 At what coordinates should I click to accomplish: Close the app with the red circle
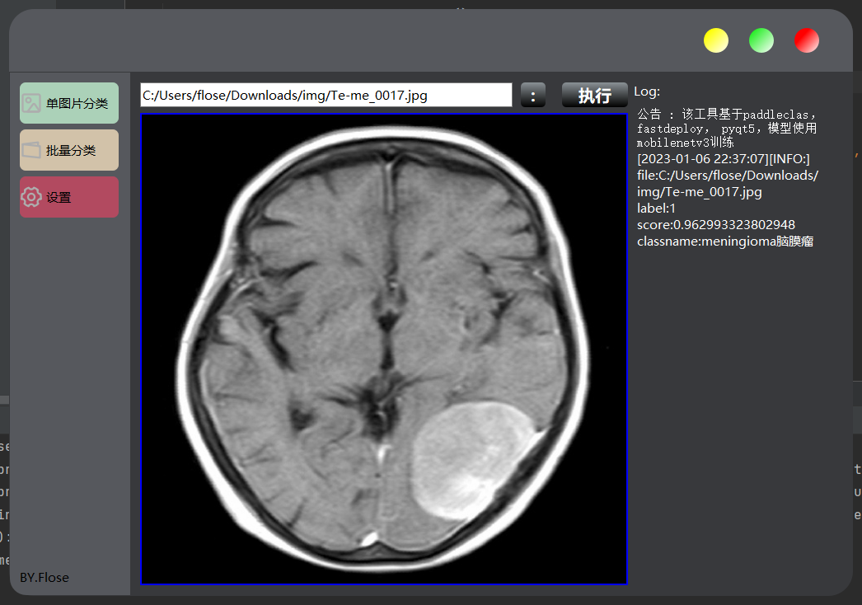click(x=807, y=40)
